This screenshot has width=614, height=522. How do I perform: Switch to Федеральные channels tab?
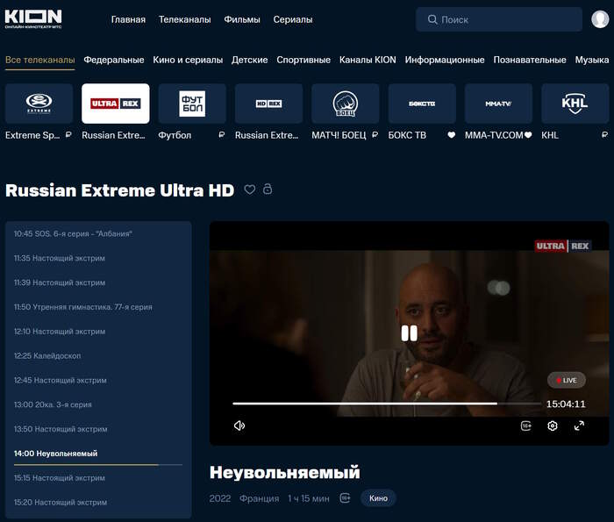[x=114, y=60]
